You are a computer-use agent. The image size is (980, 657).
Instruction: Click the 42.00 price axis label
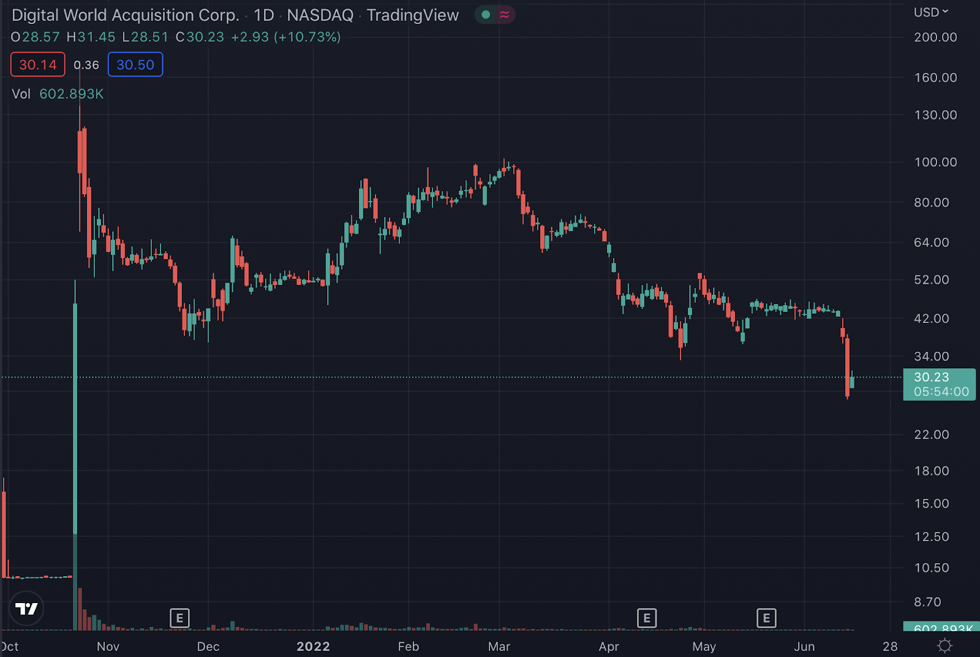932,319
